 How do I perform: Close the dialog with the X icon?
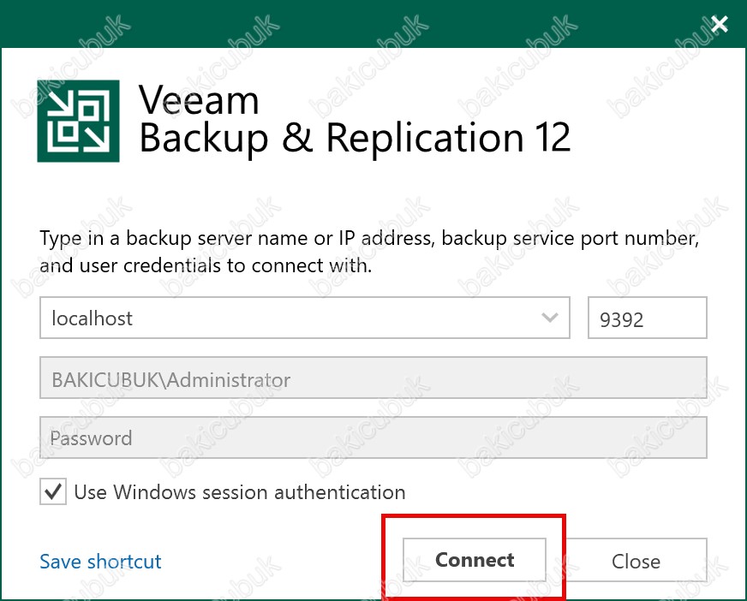point(720,23)
